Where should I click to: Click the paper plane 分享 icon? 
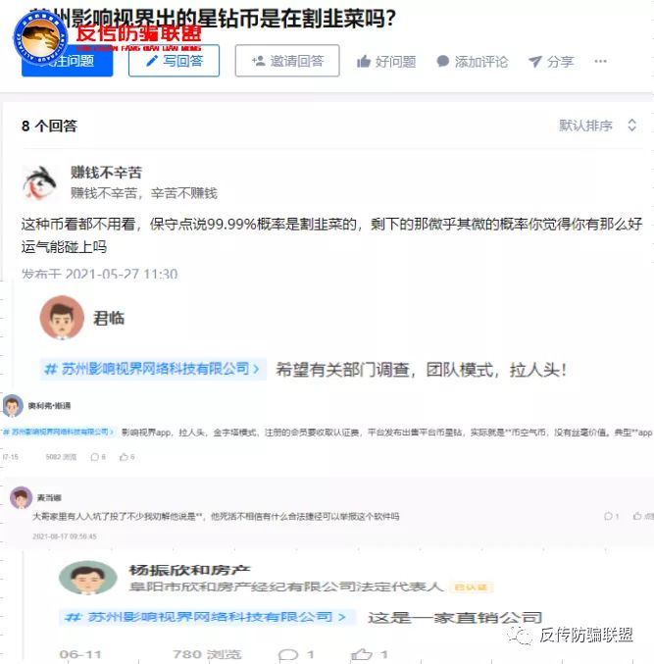pyautogui.click(x=535, y=62)
